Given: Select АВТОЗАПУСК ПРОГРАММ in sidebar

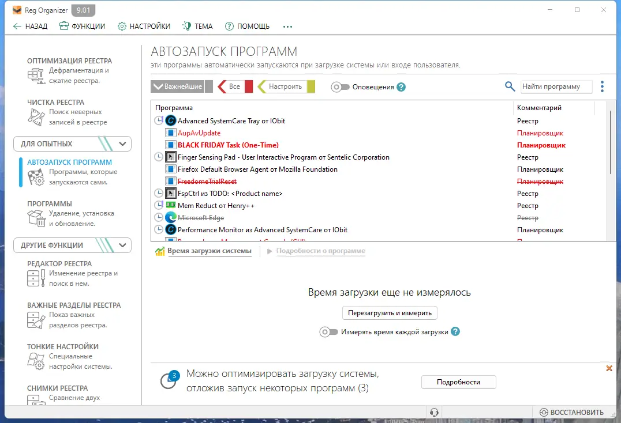Looking at the screenshot, I should point(70,163).
